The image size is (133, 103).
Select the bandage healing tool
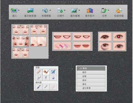coord(39,72)
